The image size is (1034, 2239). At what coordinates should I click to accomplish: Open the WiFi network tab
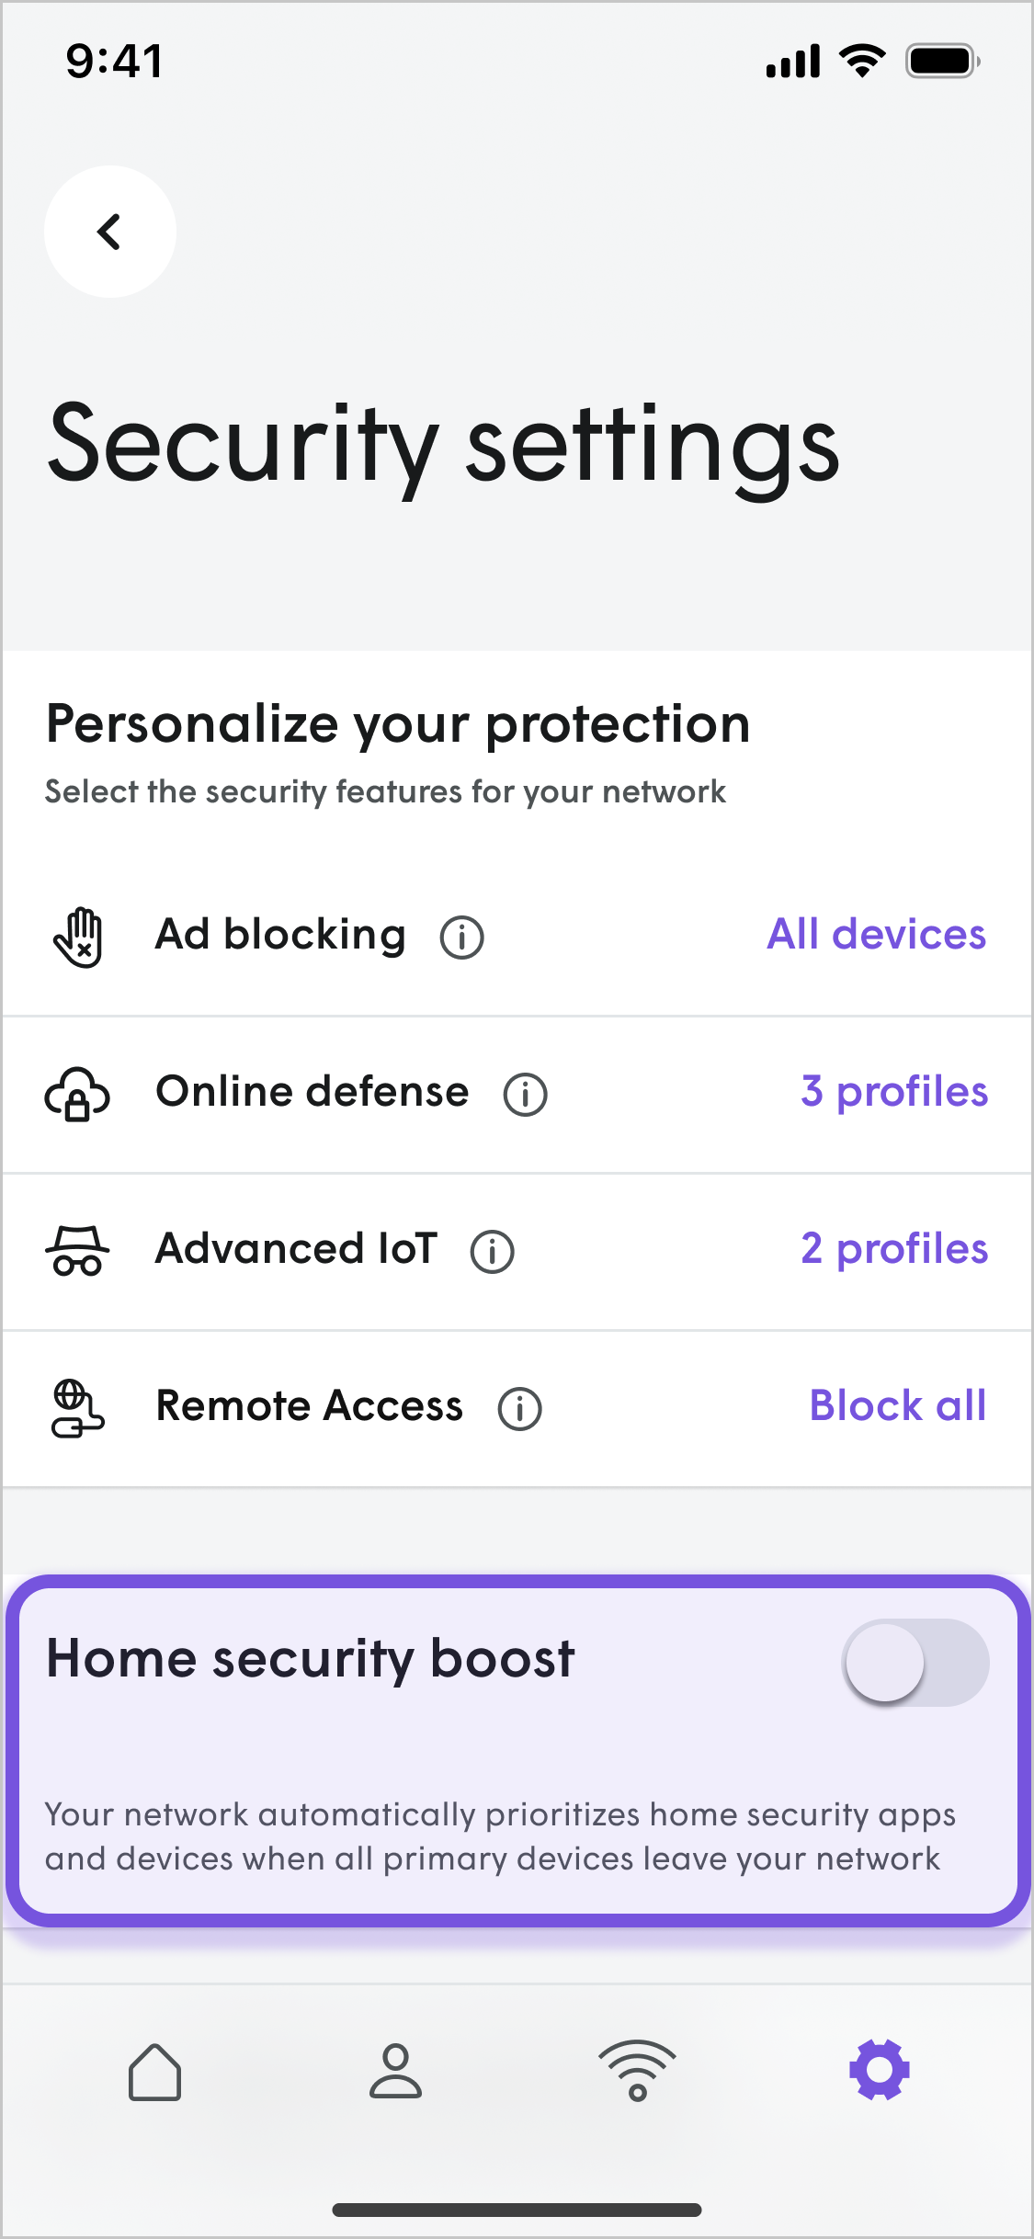637,2070
